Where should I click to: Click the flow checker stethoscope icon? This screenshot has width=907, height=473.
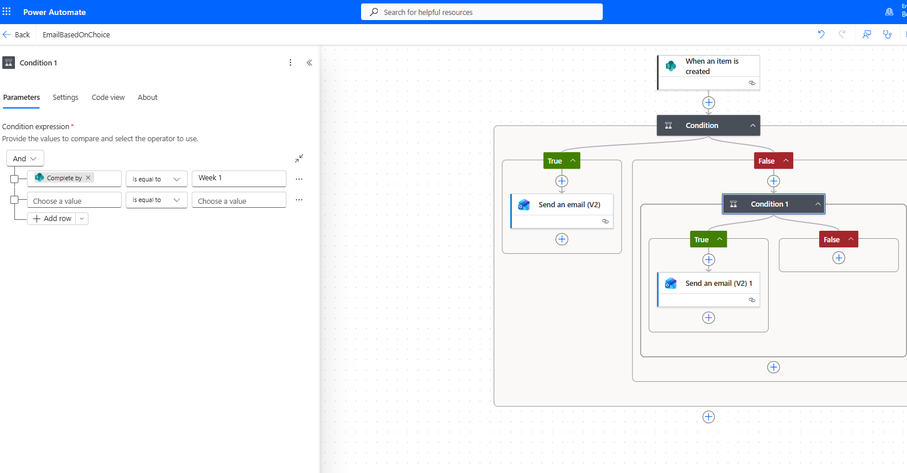tap(887, 34)
